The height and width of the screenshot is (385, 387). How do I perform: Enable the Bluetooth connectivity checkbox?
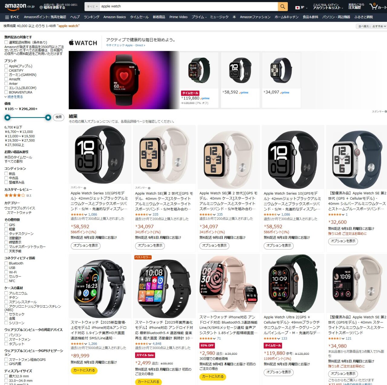coord(6,263)
